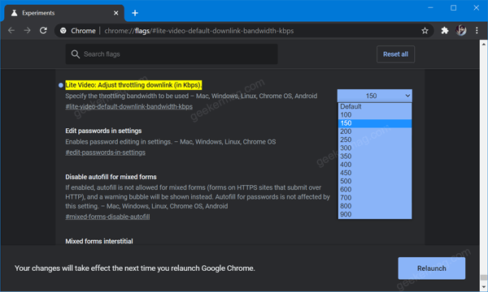Click the browser forward arrow
Viewport: 488px width, 292px height.
pyautogui.click(x=28, y=30)
